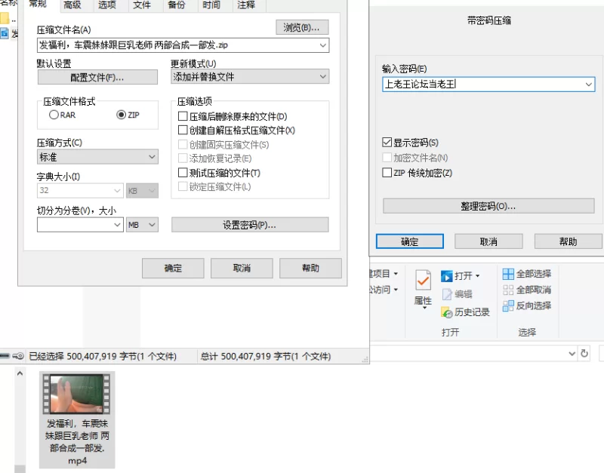Open update mode dropdown
This screenshot has width=604, height=473.
click(323, 77)
